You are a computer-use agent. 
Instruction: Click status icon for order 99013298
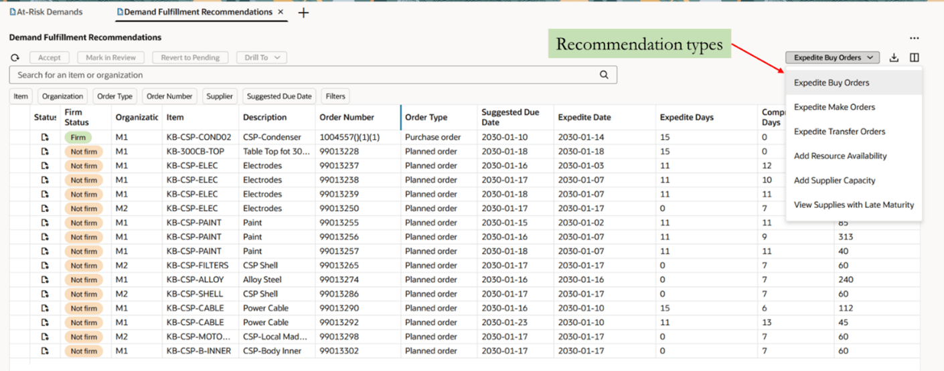click(45, 337)
